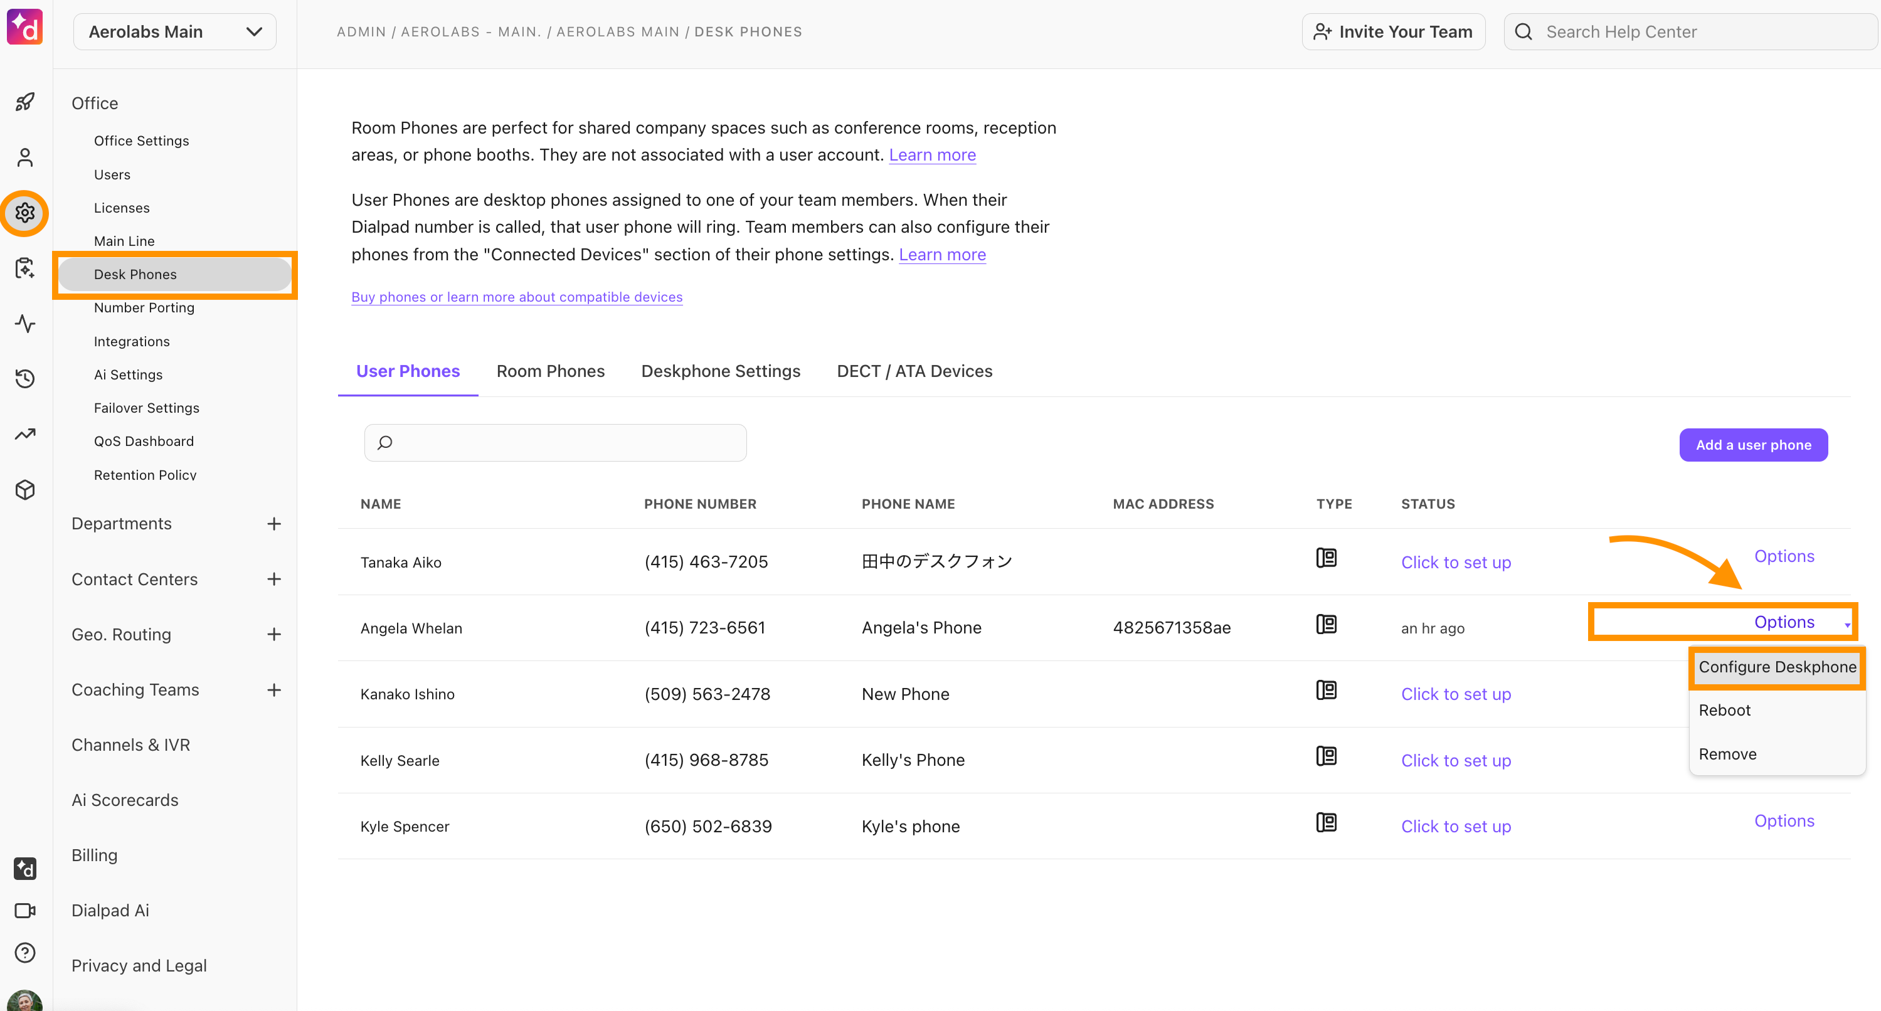Open Main Line in the sidebar
1881x1011 pixels.
tap(124, 241)
